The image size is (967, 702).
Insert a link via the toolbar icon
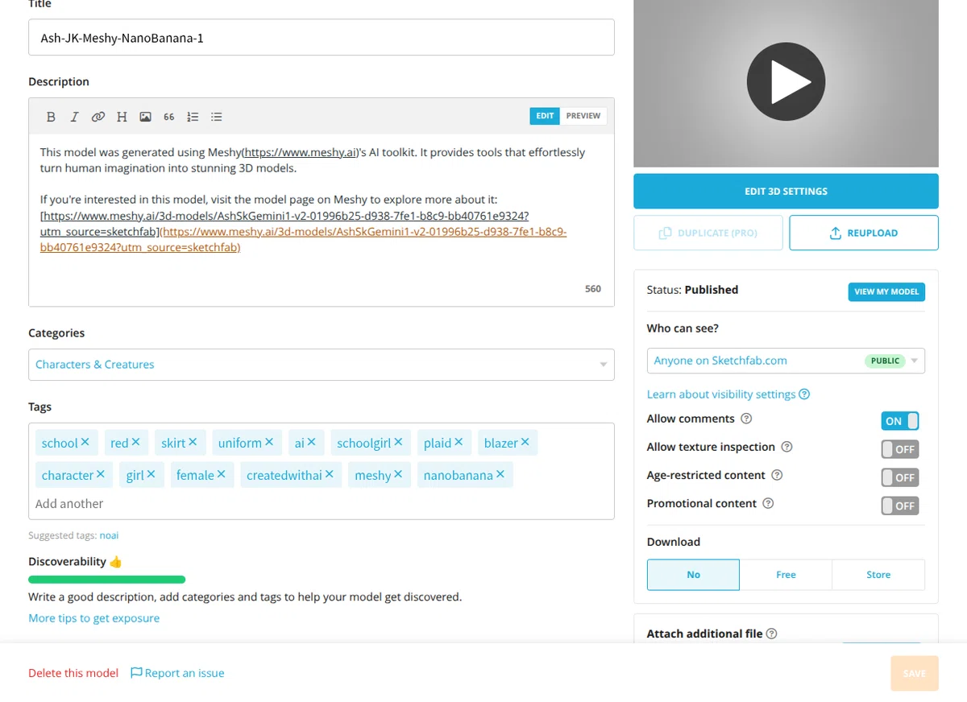click(98, 117)
